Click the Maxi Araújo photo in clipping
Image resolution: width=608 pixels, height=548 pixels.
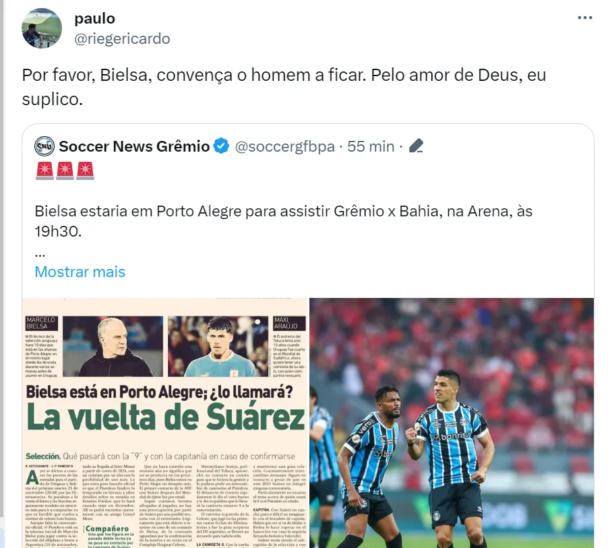218,346
